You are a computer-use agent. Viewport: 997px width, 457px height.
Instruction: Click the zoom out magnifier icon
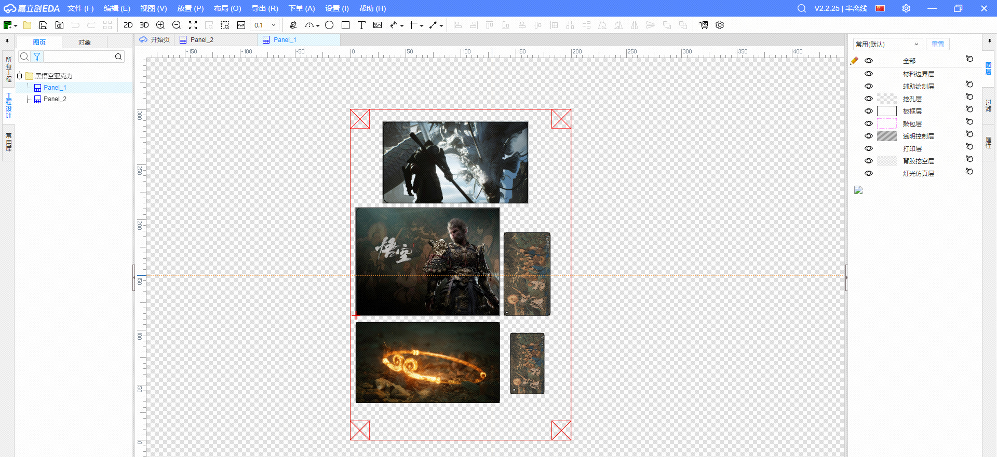[x=177, y=25]
